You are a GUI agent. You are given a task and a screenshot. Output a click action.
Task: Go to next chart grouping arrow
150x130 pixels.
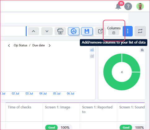click(50, 45)
